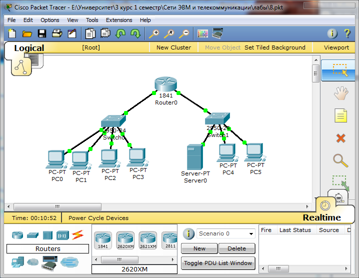Viewport: 359px width, 278px height.
Task: Choose the red X Delete tool
Action: point(340,138)
